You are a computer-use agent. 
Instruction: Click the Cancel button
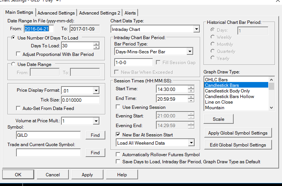[53, 174]
